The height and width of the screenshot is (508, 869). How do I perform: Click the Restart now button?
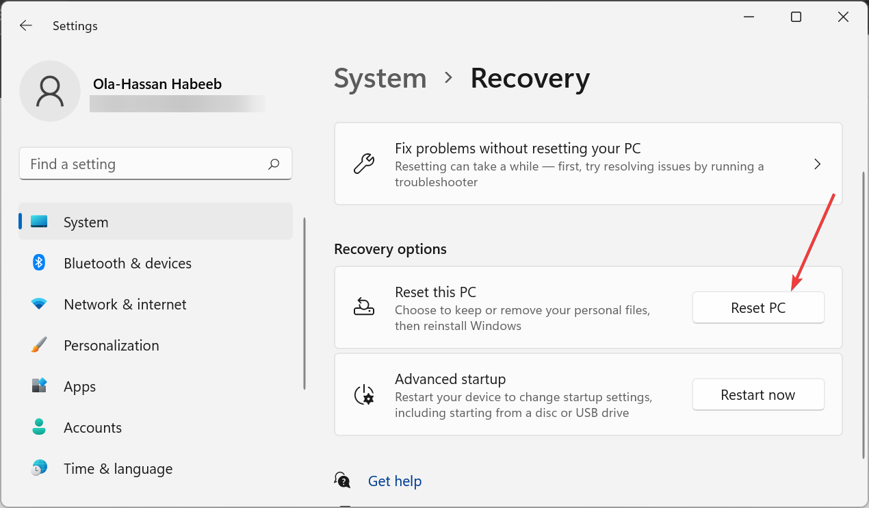[x=758, y=395]
